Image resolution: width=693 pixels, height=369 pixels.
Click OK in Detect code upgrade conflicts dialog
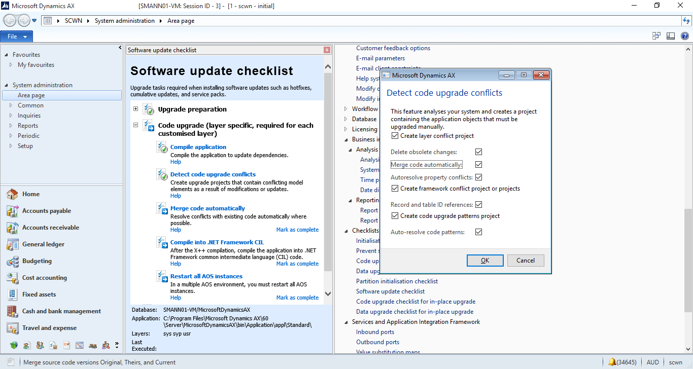pyautogui.click(x=485, y=261)
